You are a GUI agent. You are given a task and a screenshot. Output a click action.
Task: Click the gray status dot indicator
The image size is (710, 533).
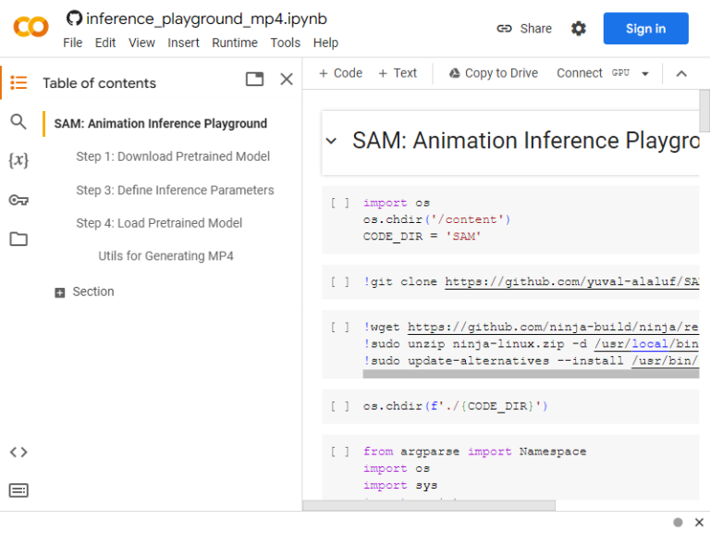pyautogui.click(x=678, y=522)
